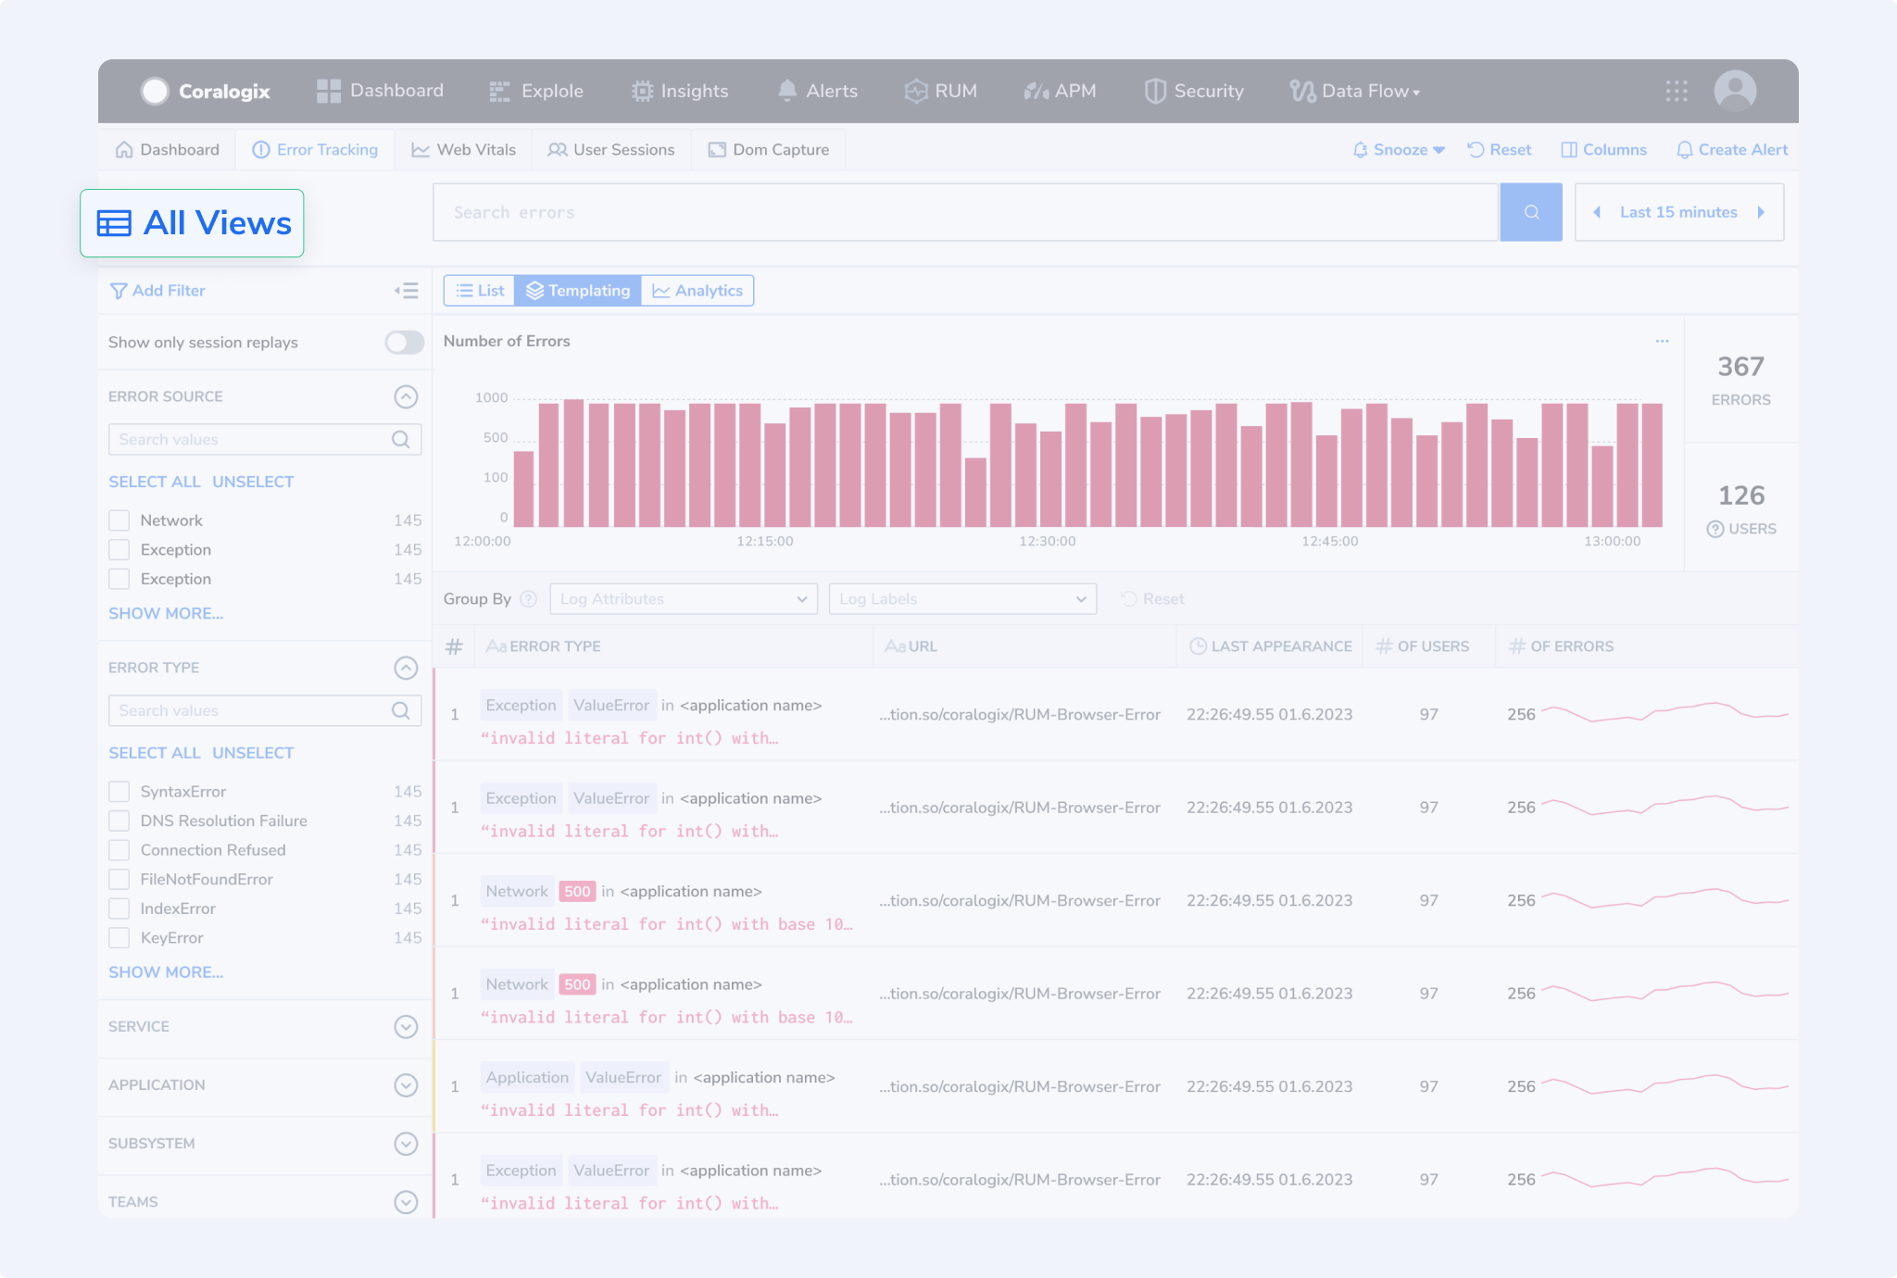Image resolution: width=1897 pixels, height=1278 pixels.
Task: Go to next time range arrow
Action: point(1761,212)
